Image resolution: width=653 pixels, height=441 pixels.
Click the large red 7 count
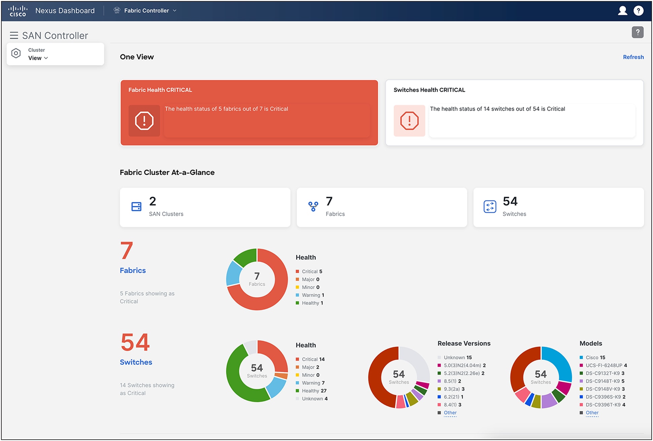coord(126,250)
